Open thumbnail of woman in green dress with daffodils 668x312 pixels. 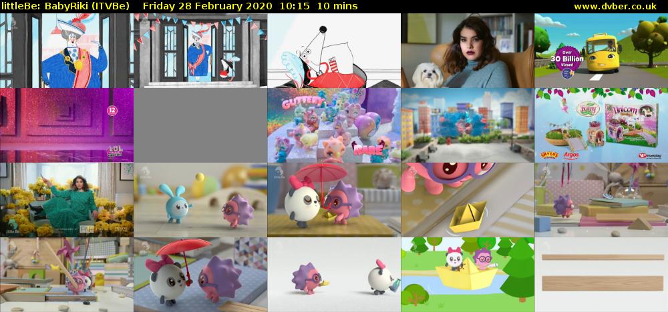pyautogui.click(x=67, y=200)
